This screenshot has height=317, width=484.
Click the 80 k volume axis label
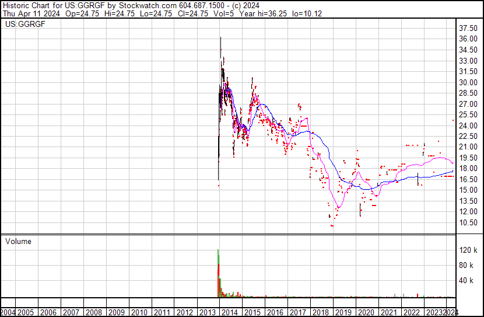(x=468, y=265)
